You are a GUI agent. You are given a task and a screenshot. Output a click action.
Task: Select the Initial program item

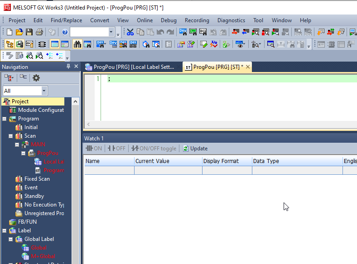pos(26,127)
